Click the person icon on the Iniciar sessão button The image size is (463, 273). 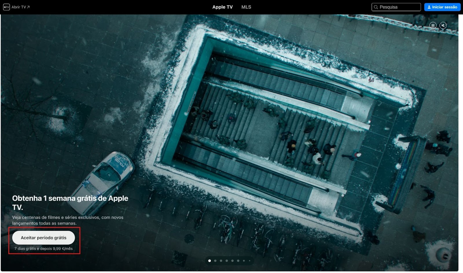coord(429,7)
